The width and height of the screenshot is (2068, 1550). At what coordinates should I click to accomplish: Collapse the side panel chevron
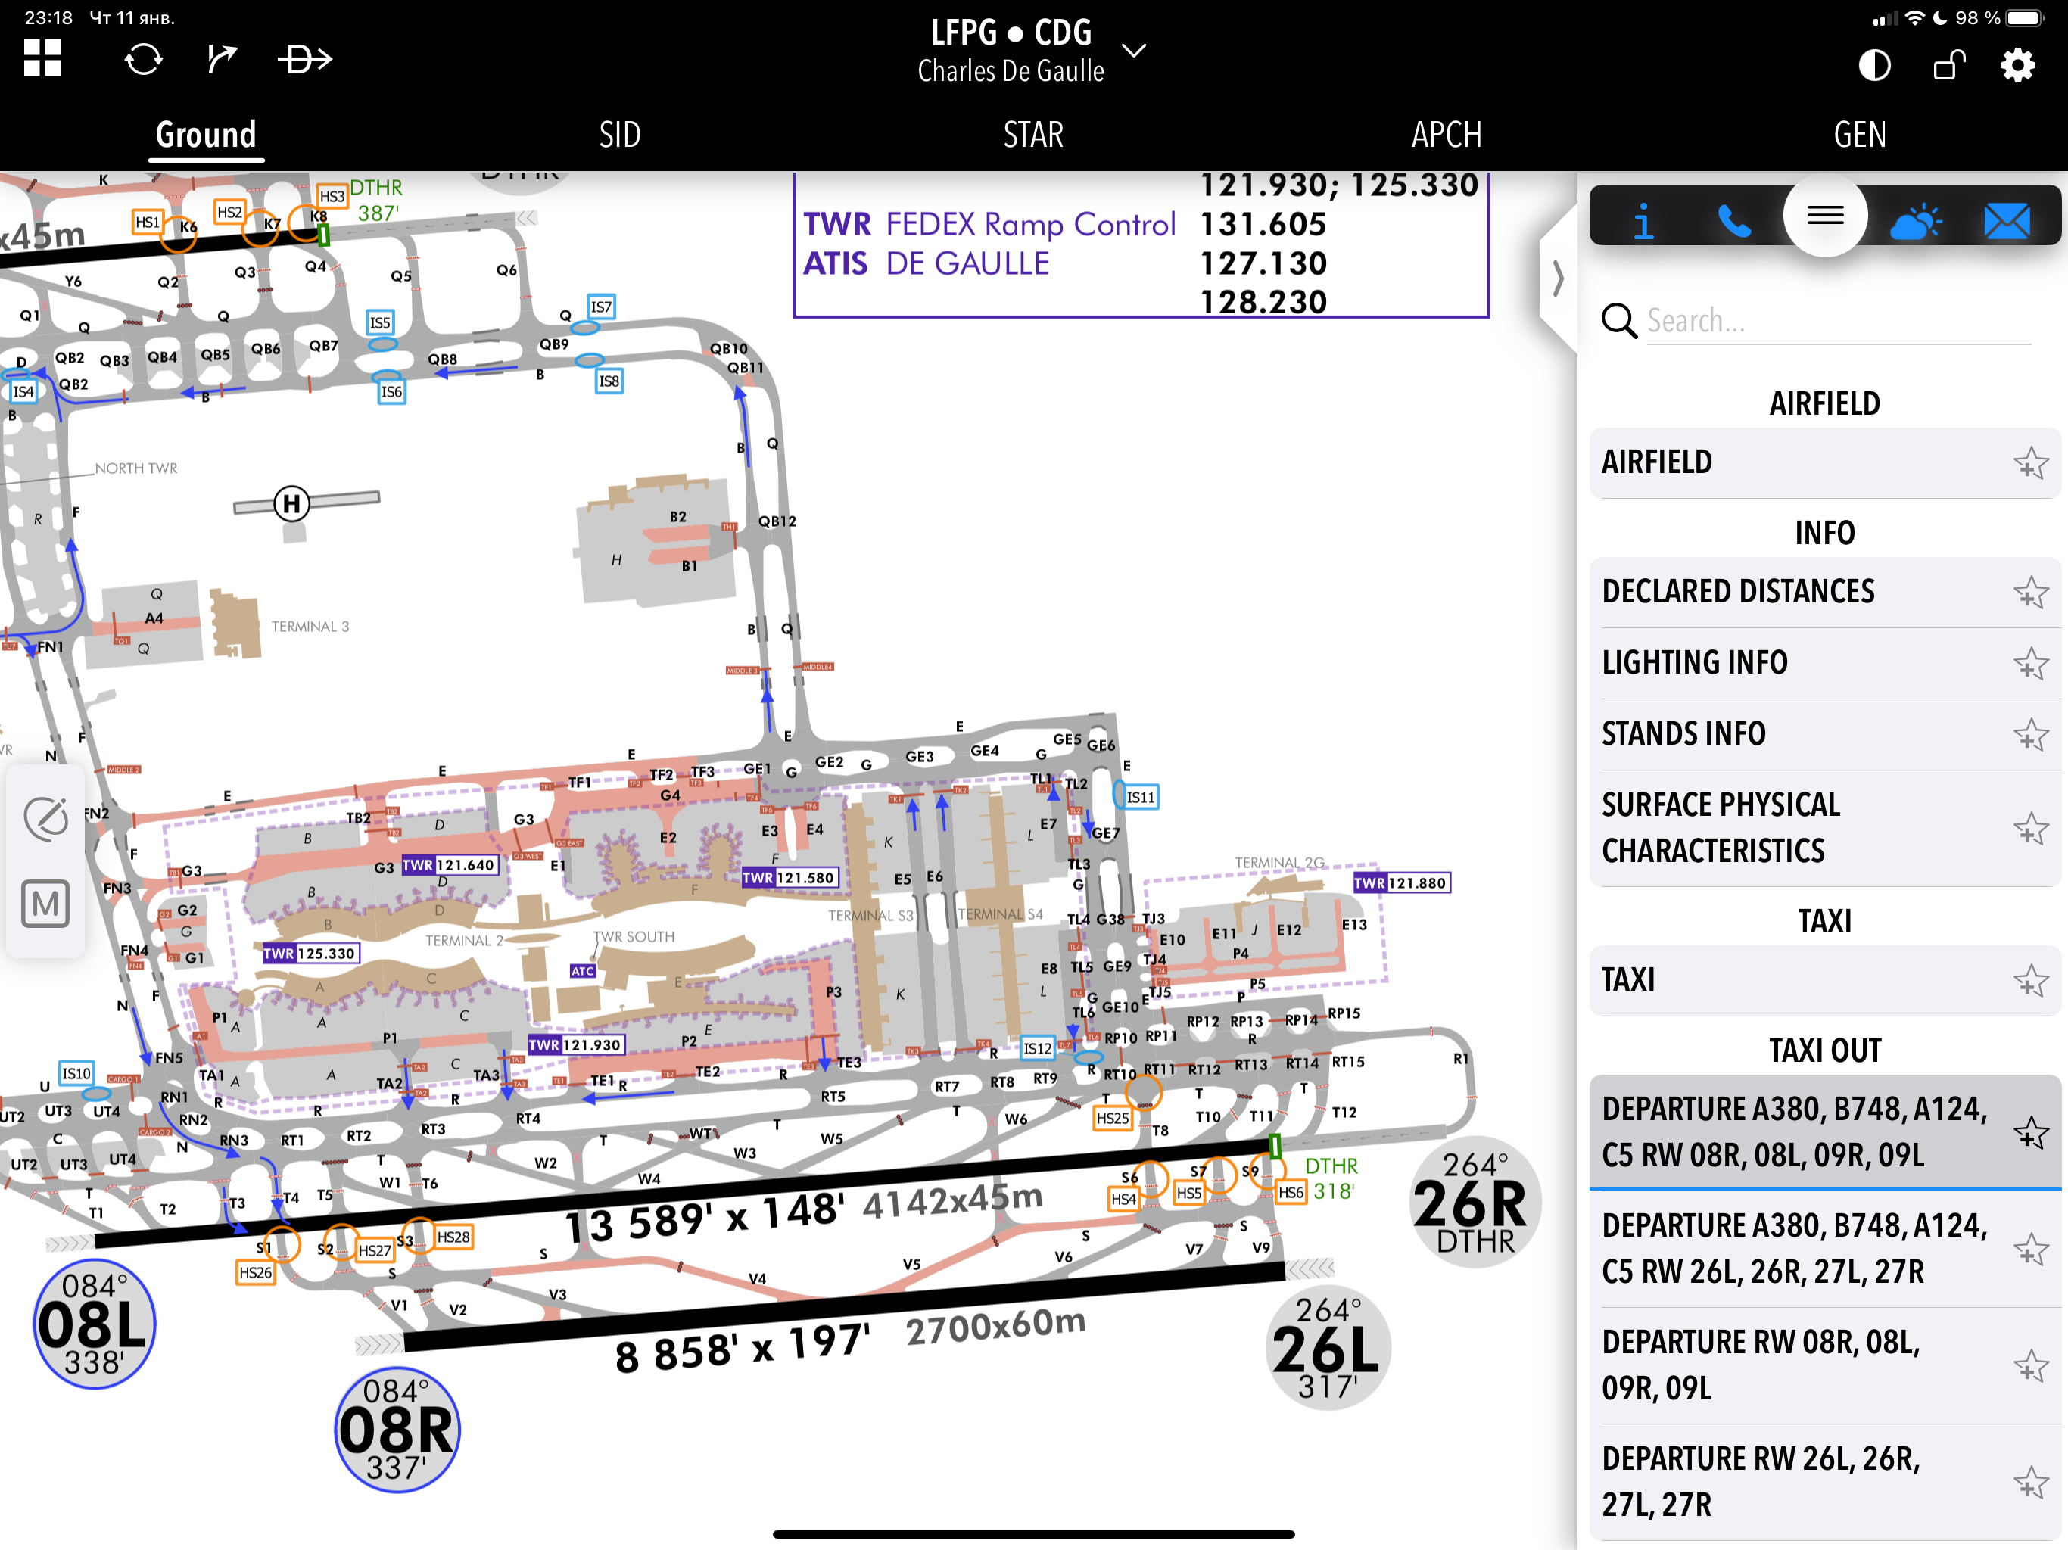click(1558, 279)
